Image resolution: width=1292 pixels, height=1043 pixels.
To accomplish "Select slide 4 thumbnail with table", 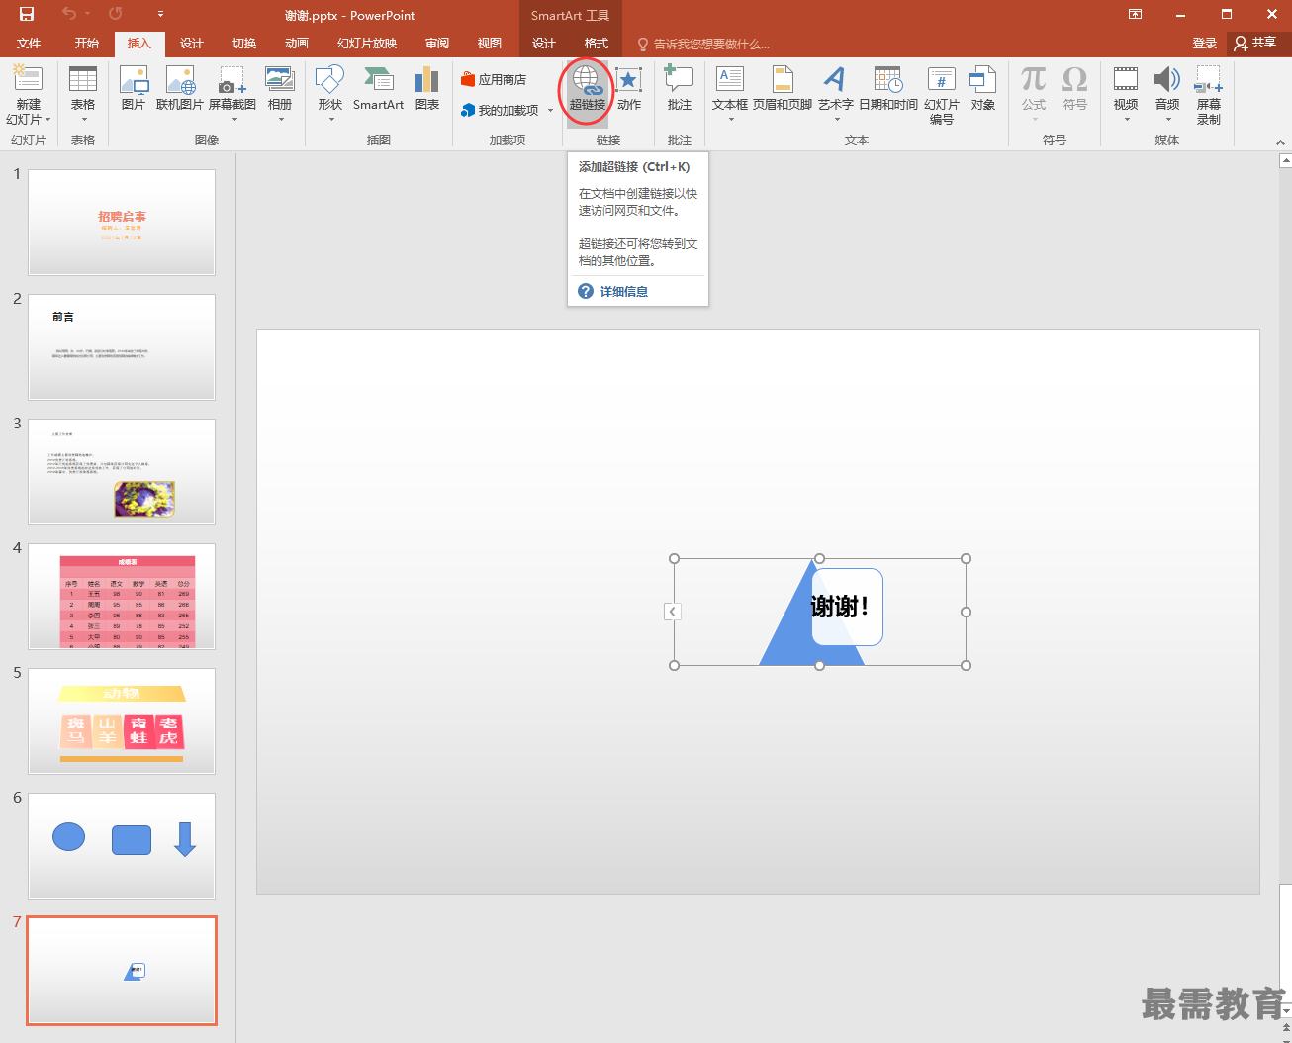I will [x=122, y=597].
